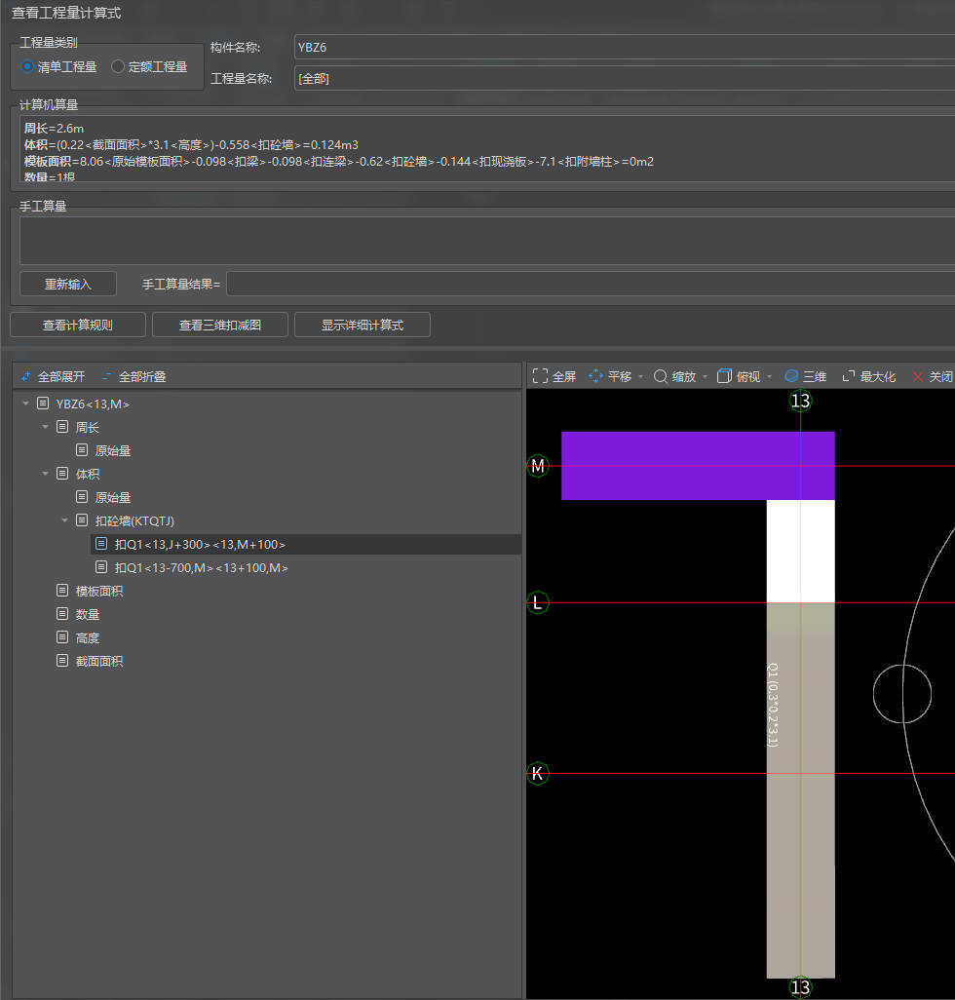Click the 全部展开 expand-all icon
The width and height of the screenshot is (955, 1000).
(26, 376)
